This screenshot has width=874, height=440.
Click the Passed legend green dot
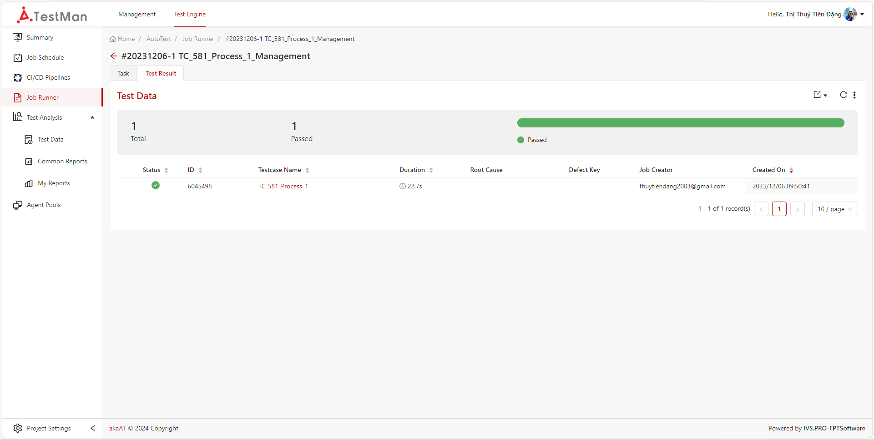tap(520, 140)
